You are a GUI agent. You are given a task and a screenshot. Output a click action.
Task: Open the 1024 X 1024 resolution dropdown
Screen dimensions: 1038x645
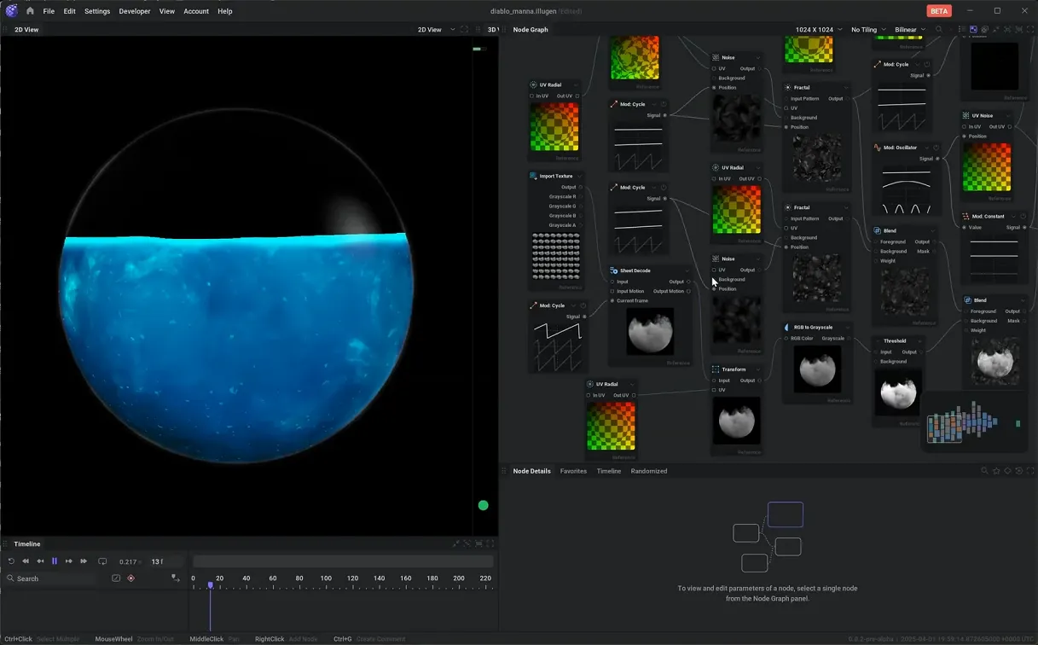(x=819, y=29)
